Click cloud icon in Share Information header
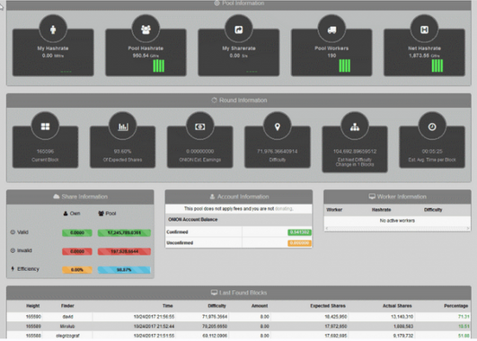 pyautogui.click(x=57, y=197)
